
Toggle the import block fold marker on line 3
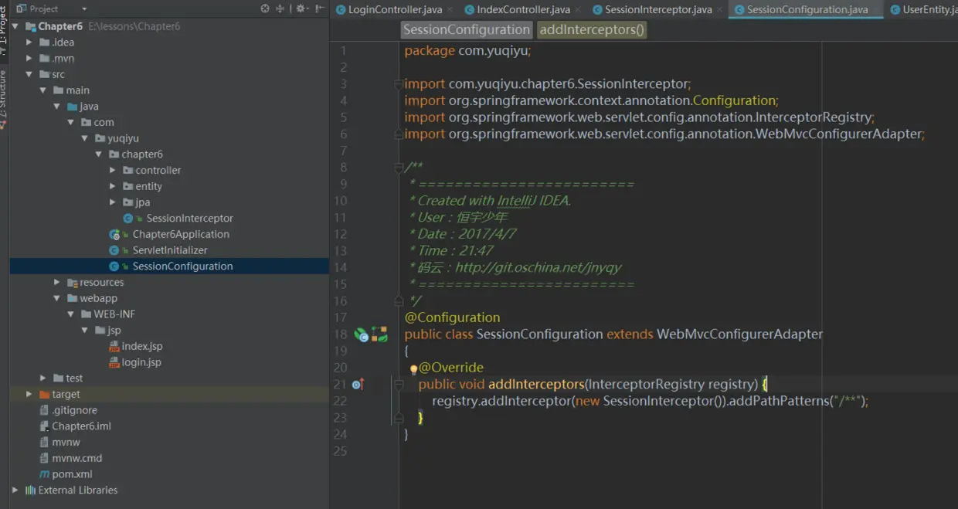coord(399,84)
